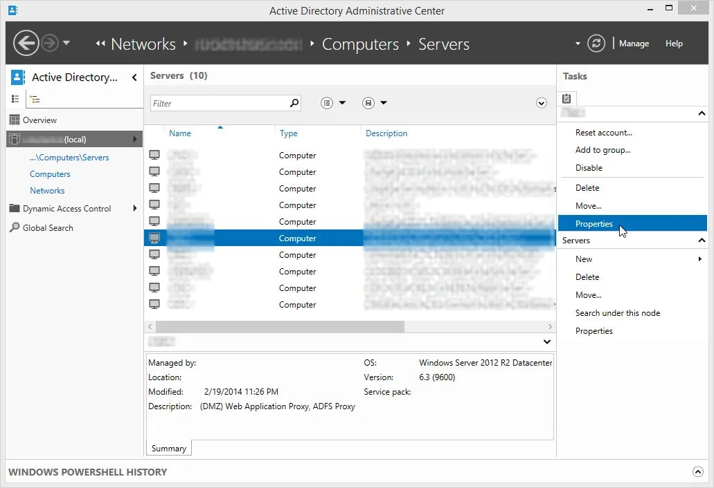Viewport: 714px width, 488px height.
Task: Click Servers in the breadcrumb
Action: (x=444, y=44)
